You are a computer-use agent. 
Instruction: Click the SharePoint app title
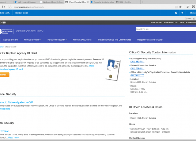pyautogui.click(x=21, y=13)
